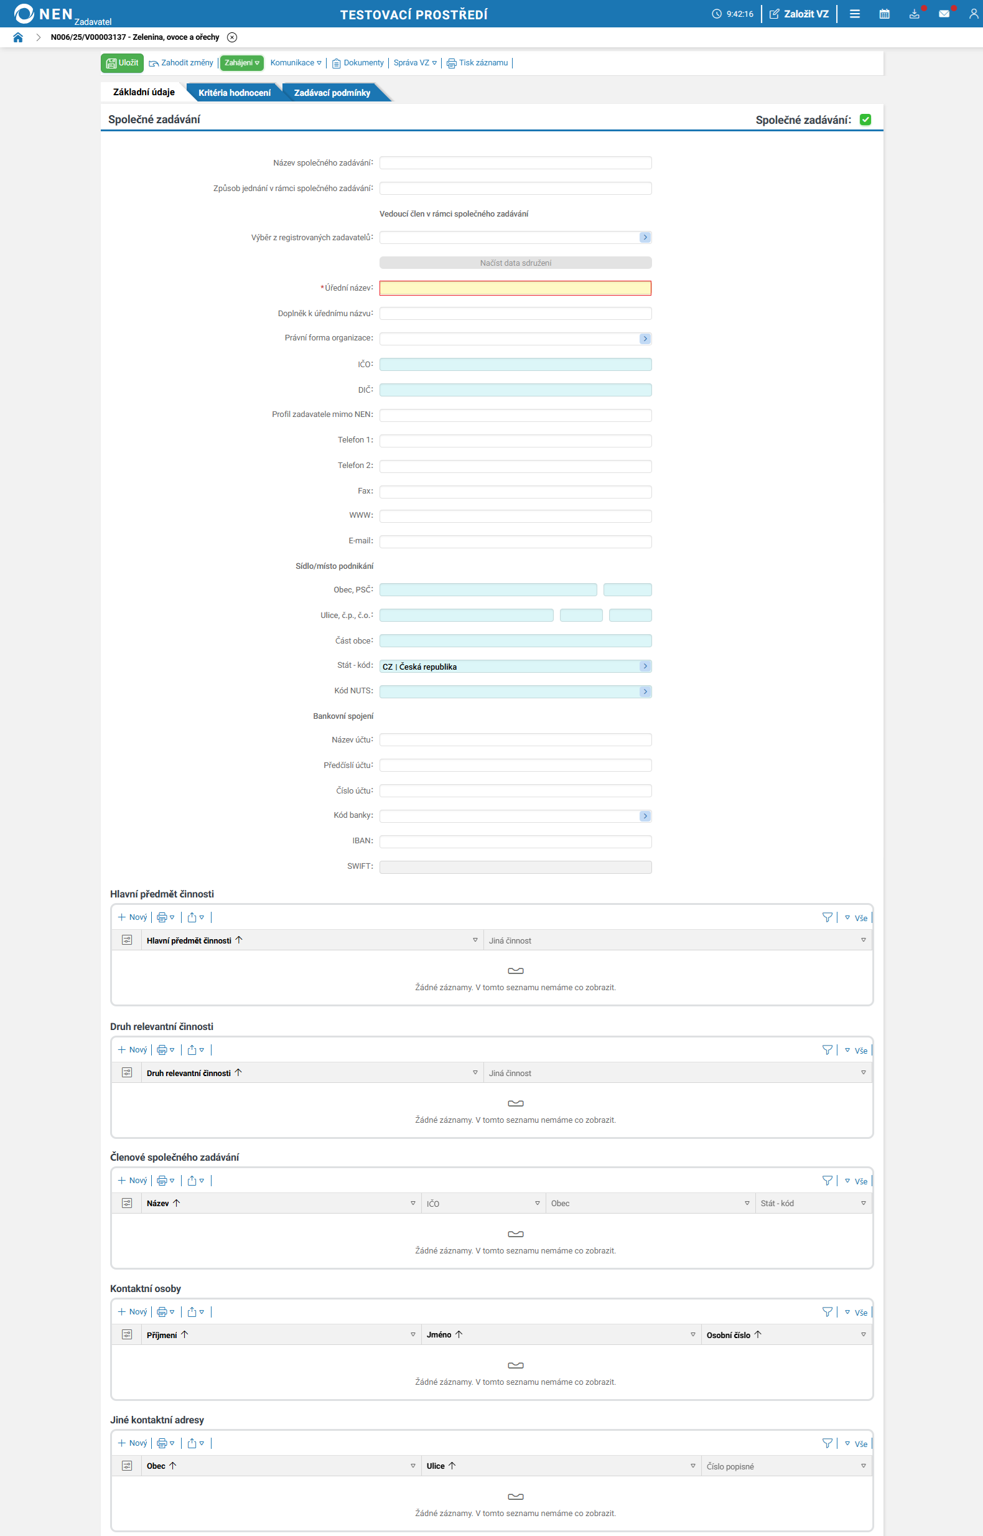Click the NEN logo
The image size is (983, 1536).
pos(44,14)
